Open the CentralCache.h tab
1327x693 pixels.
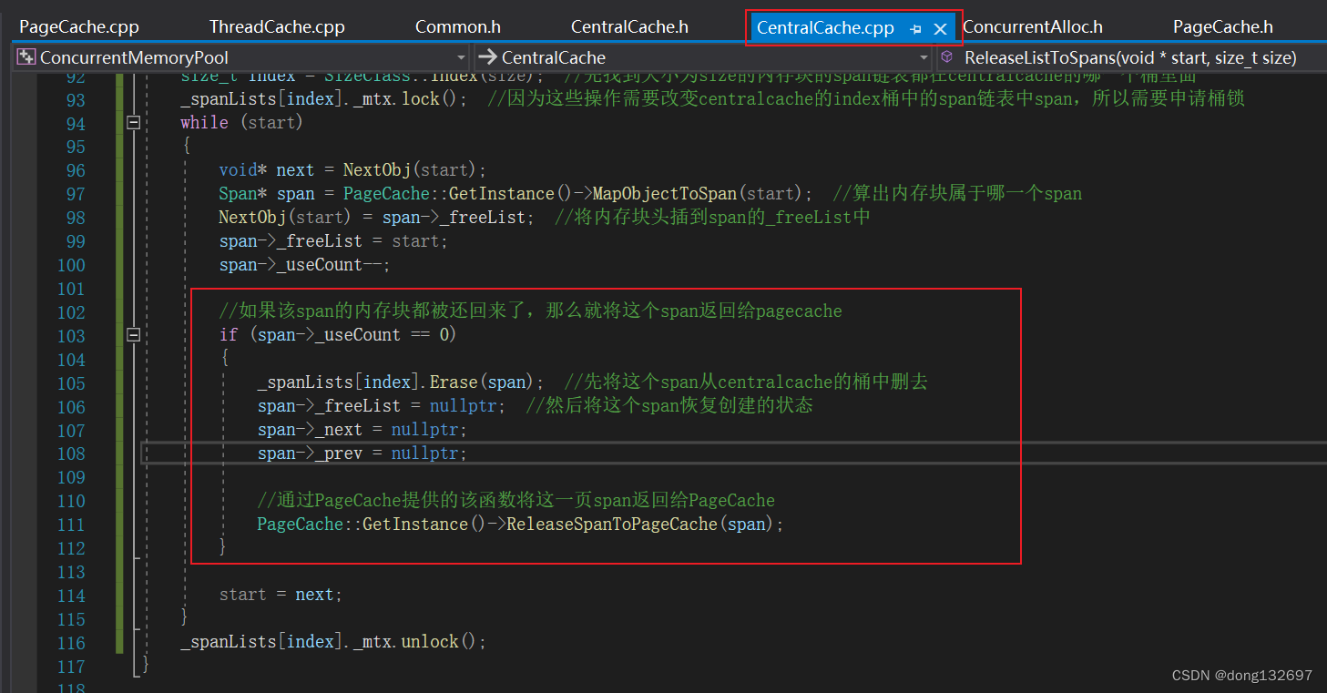click(x=629, y=27)
